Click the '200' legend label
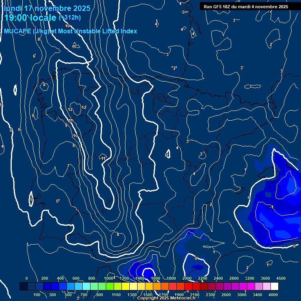 tap(45, 278)
